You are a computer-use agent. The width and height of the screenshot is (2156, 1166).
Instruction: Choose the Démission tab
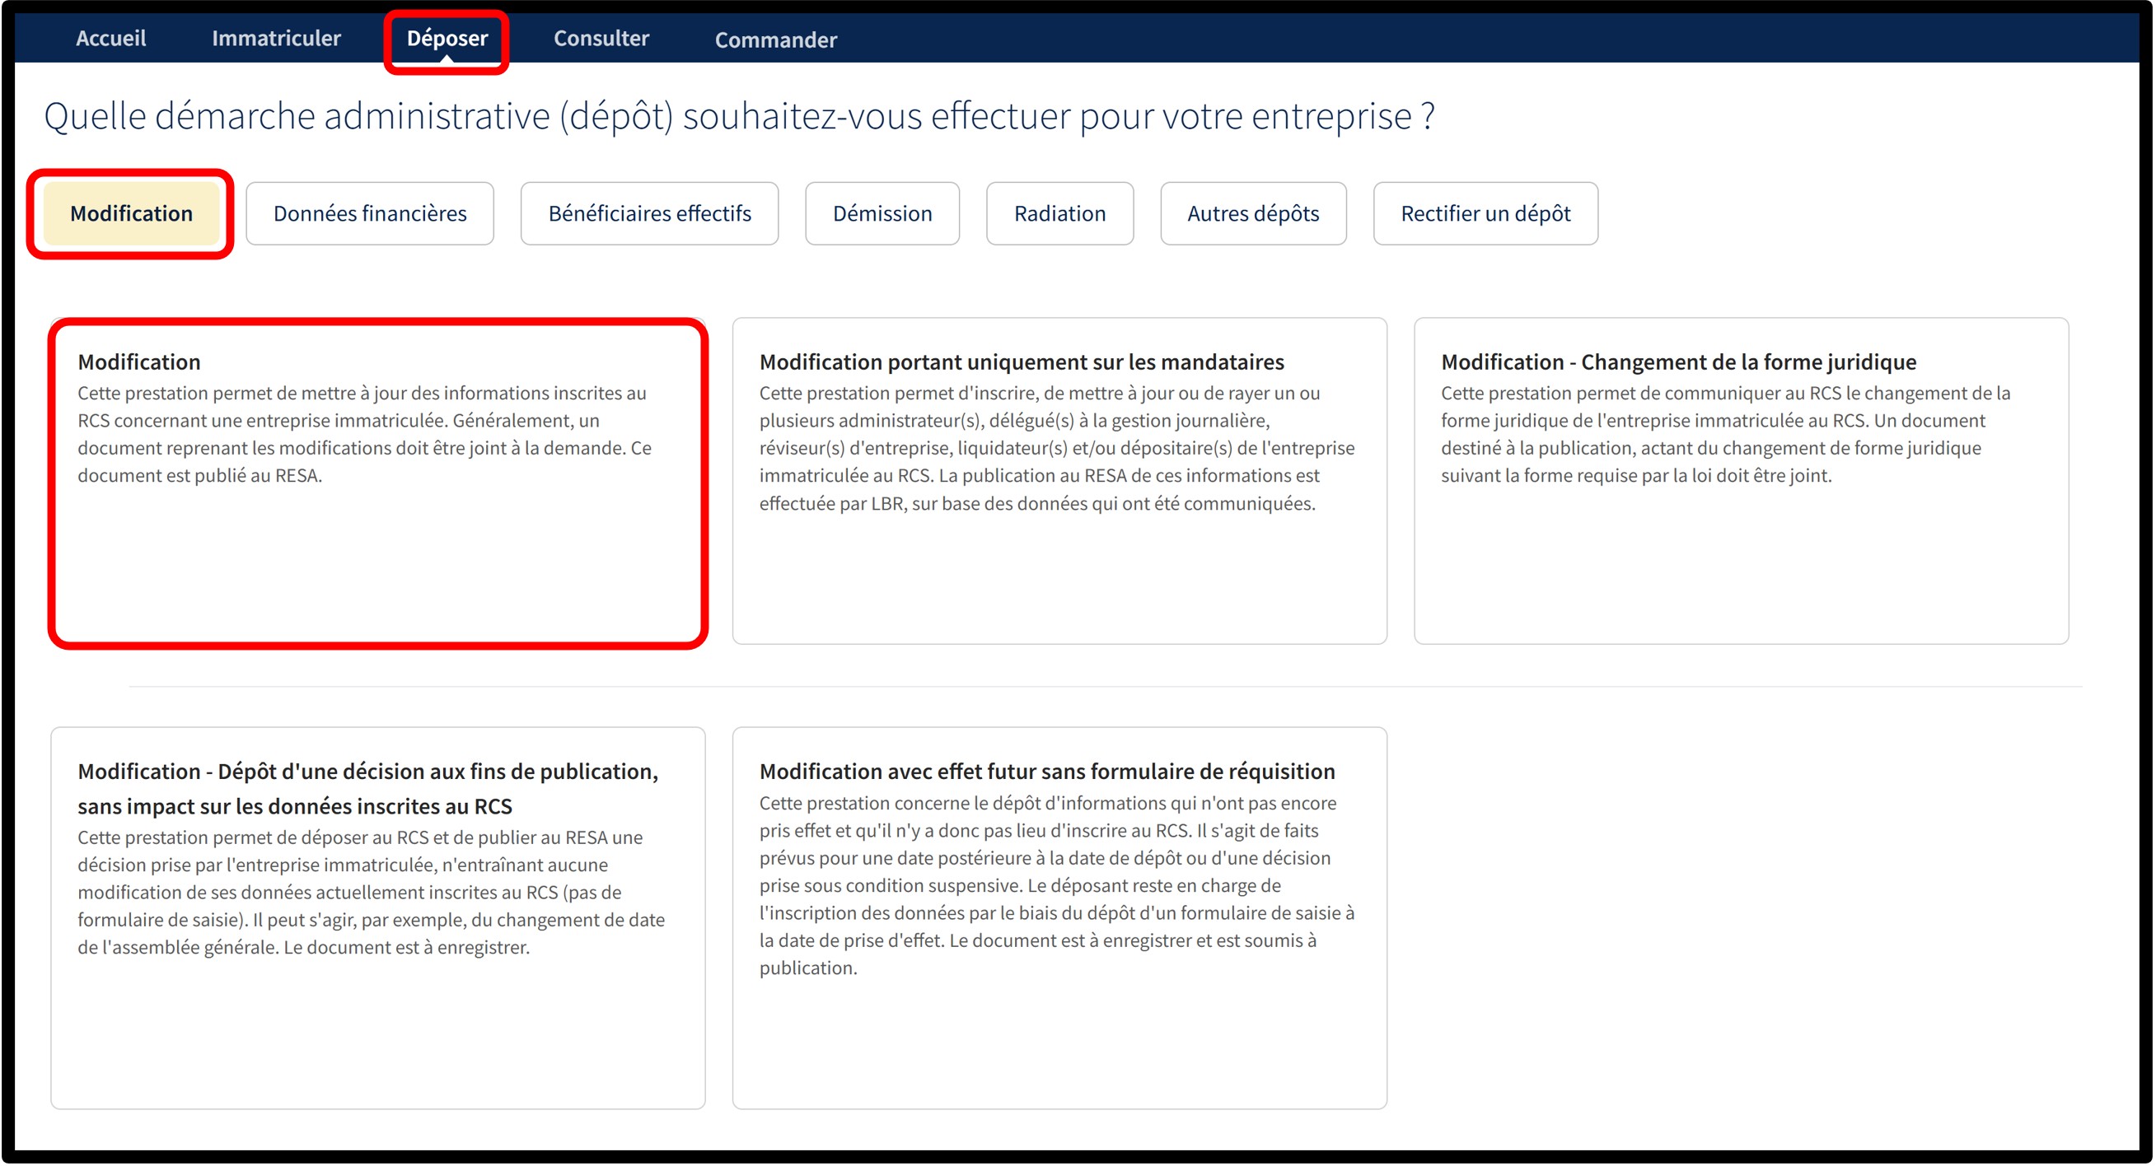pos(882,213)
